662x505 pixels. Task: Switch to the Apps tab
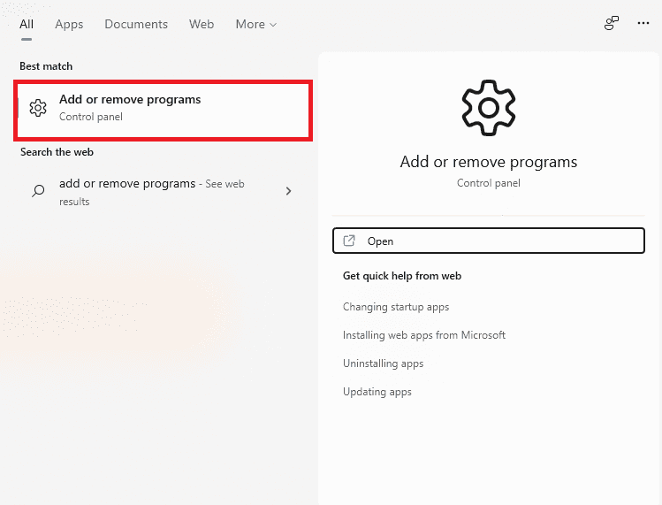click(x=69, y=25)
